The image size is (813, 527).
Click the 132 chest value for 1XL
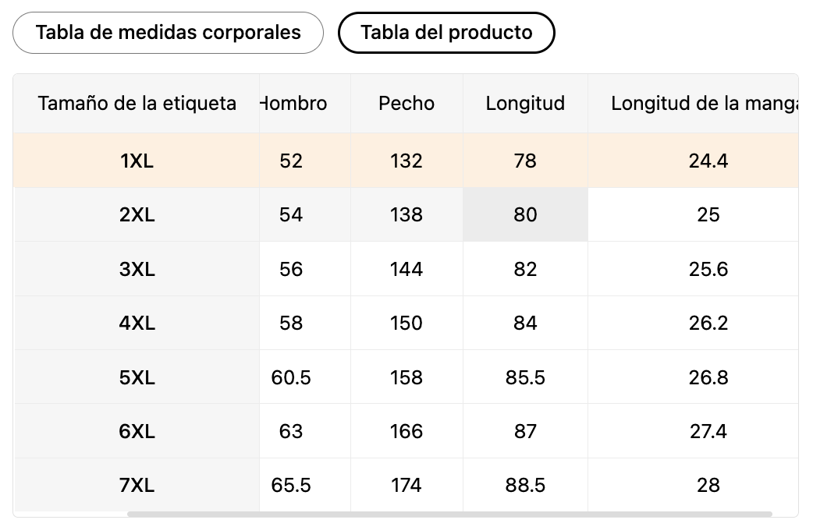coord(406,161)
